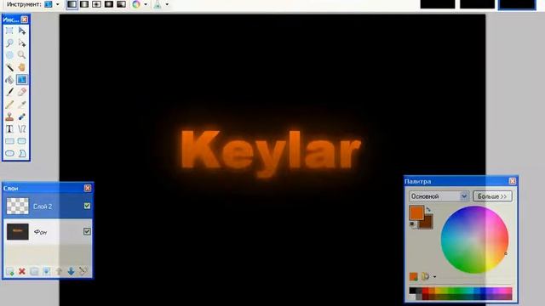Open layer properties in Слои panel
The width and height of the screenshot is (545, 306).
[x=83, y=271]
